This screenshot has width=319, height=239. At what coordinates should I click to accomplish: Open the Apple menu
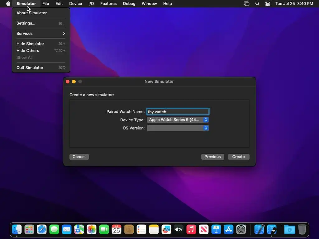(x=8, y=4)
